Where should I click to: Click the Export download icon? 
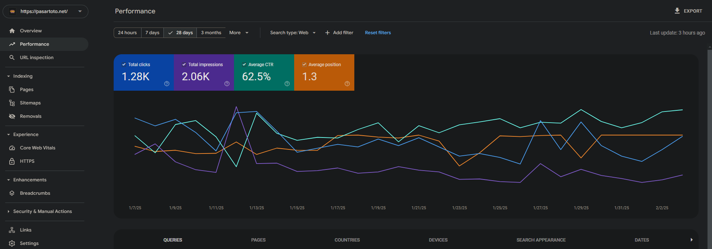point(677,11)
